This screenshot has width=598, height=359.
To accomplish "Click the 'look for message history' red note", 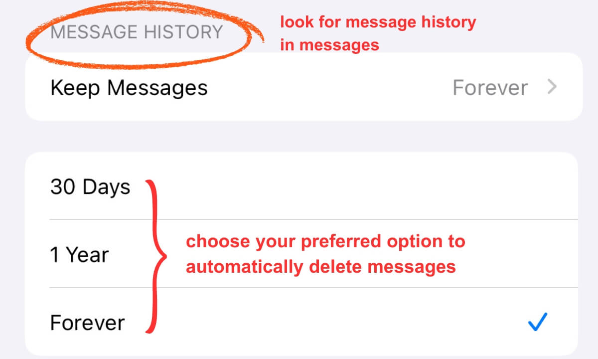I will click(378, 22).
